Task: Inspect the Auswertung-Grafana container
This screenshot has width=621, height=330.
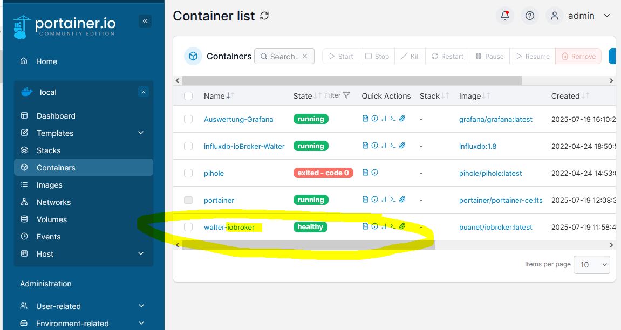Action: tap(374, 118)
